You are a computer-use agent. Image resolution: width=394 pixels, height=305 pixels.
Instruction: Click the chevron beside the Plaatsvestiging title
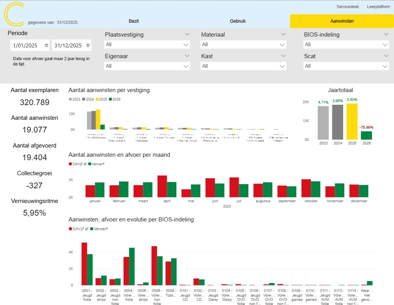(x=187, y=34)
